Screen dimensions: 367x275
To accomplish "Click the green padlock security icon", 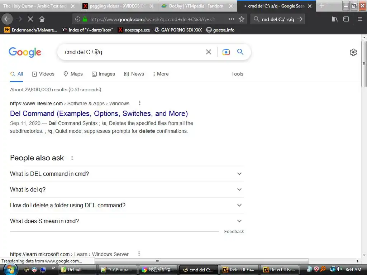I will pos(85,19).
